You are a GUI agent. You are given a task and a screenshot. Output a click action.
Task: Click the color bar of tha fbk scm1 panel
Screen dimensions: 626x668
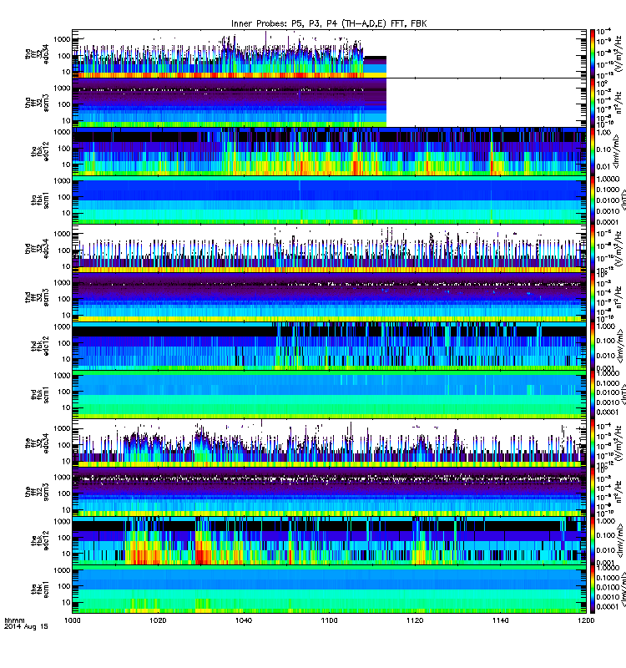(x=593, y=200)
